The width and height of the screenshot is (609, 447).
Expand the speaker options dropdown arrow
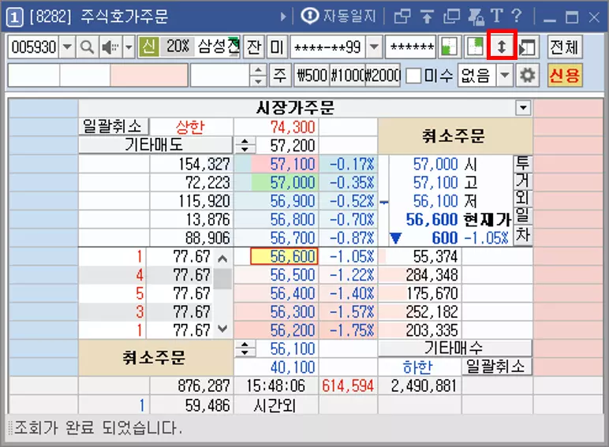point(129,47)
